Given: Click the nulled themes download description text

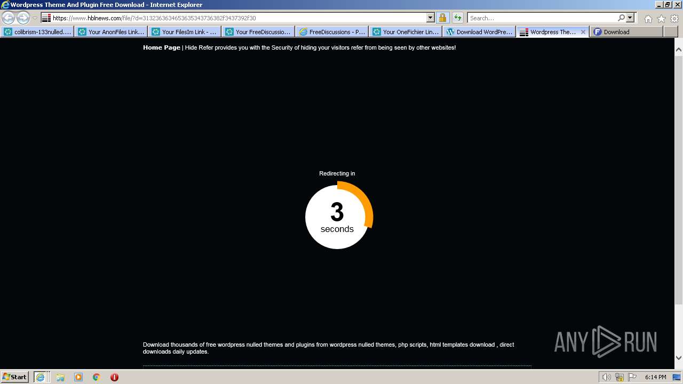Looking at the screenshot, I should pos(329,348).
